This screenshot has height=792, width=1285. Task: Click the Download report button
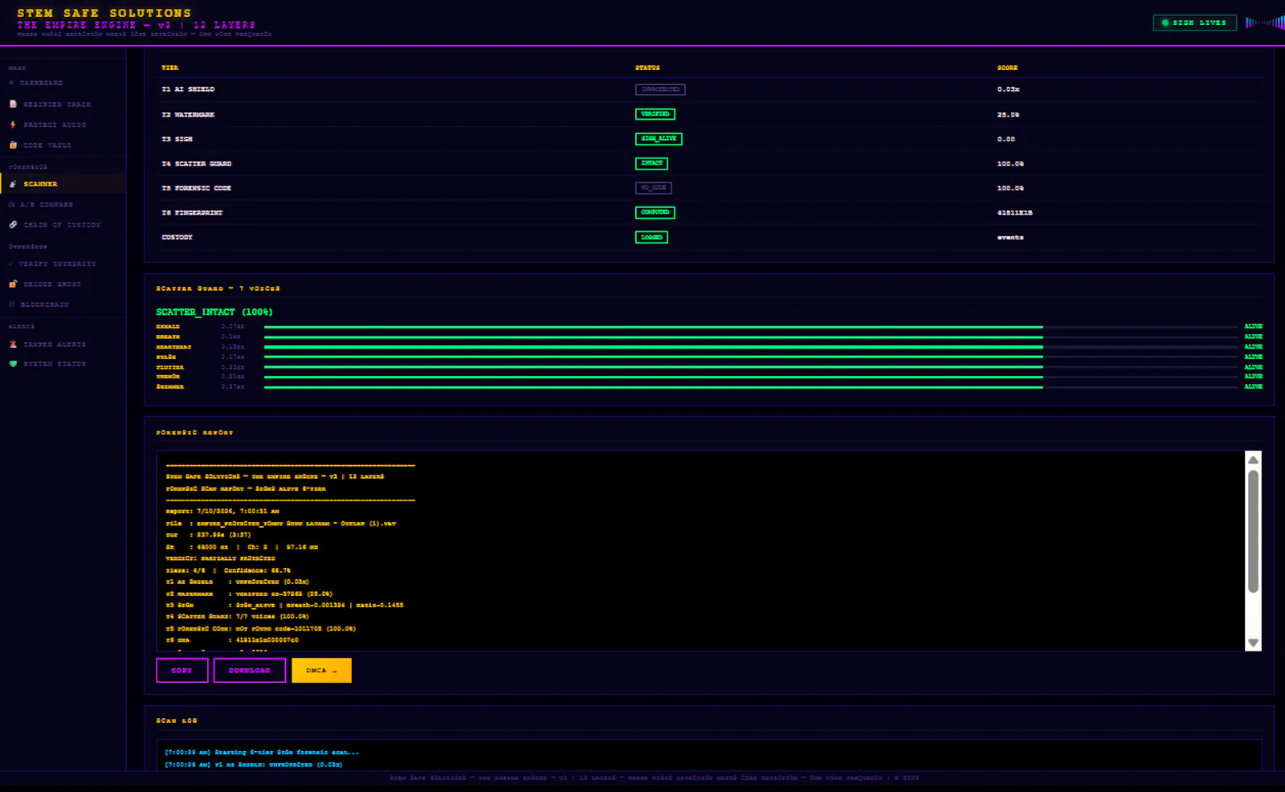click(250, 671)
